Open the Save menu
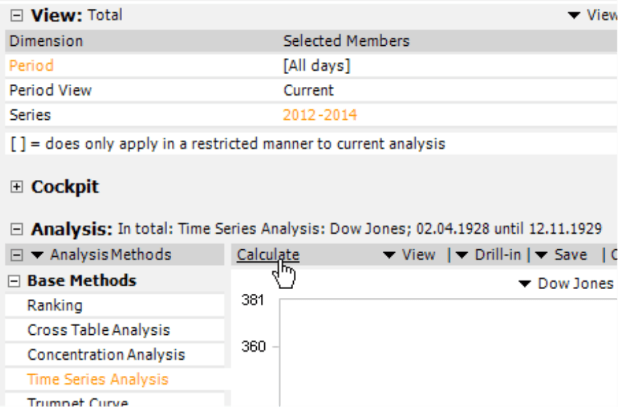This screenshot has height=407, width=618. pos(561,255)
